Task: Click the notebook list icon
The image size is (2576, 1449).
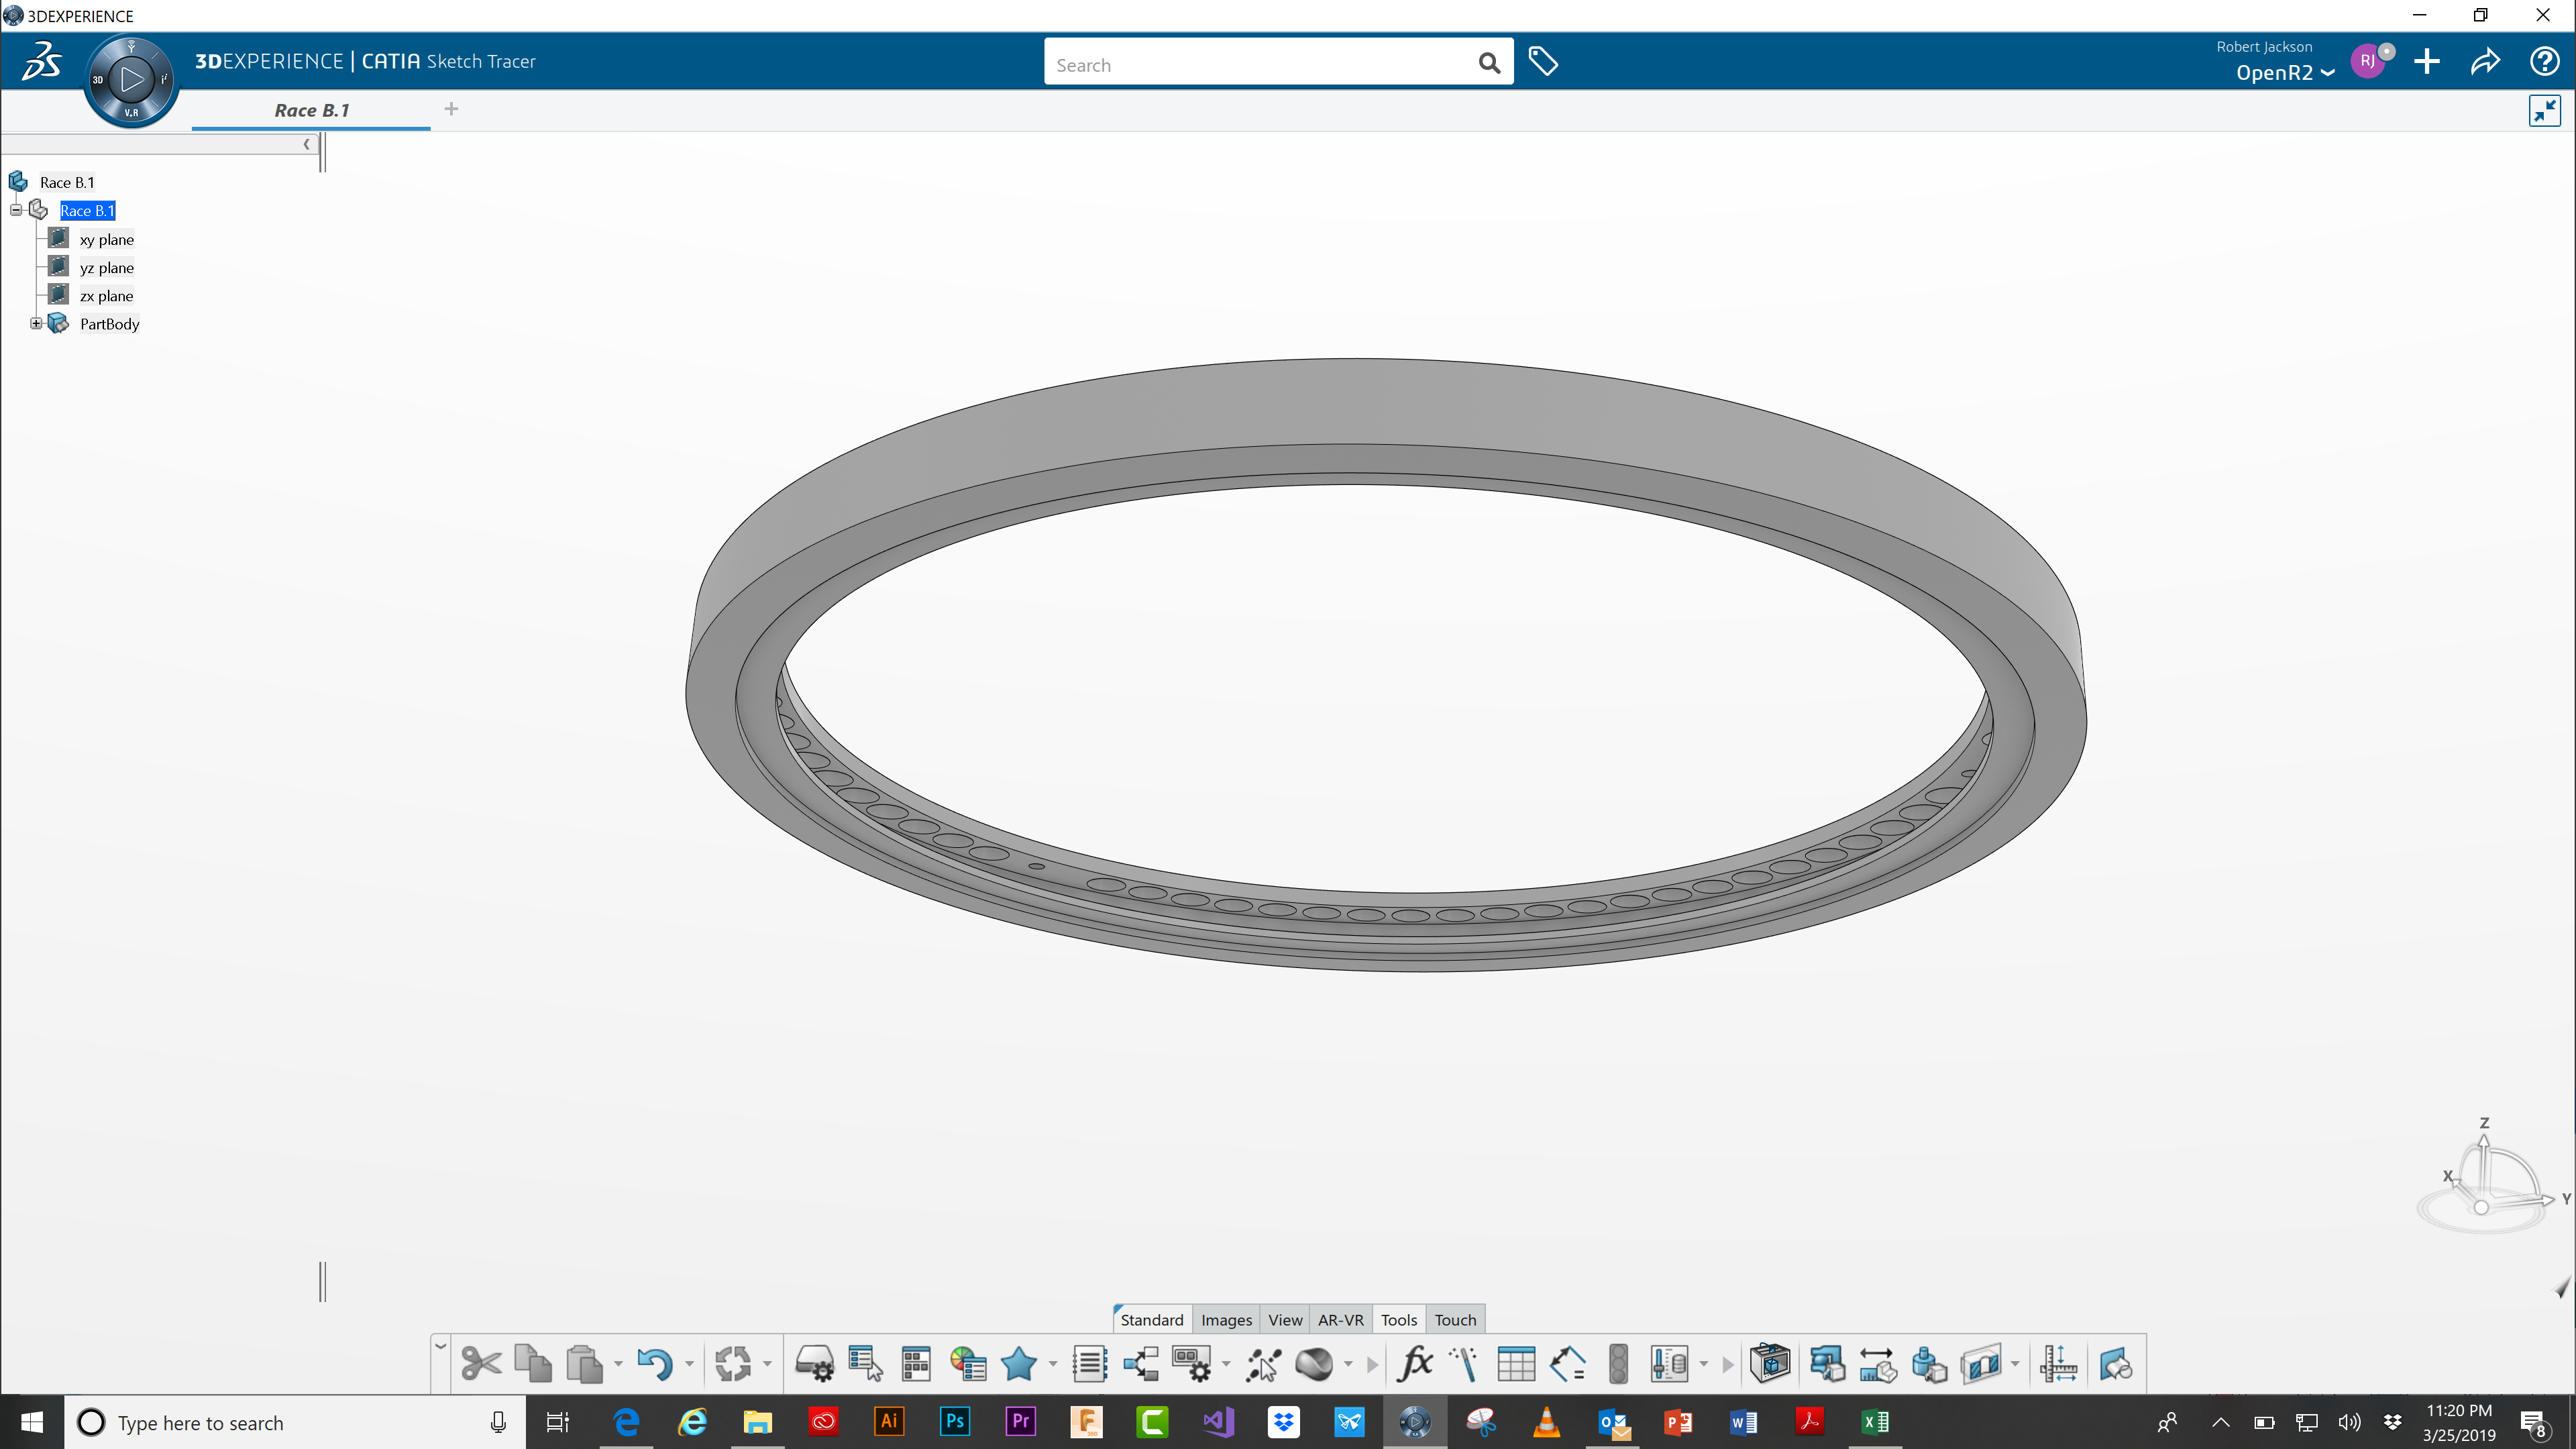Action: click(x=1090, y=1363)
